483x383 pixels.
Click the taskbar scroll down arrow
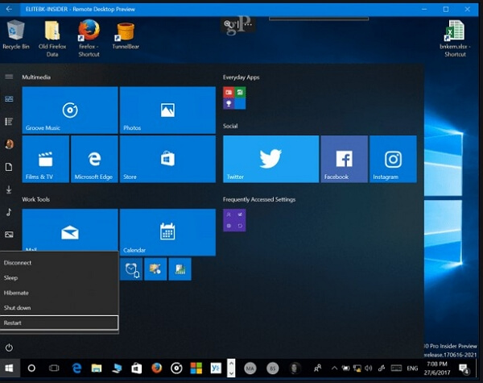click(x=231, y=373)
